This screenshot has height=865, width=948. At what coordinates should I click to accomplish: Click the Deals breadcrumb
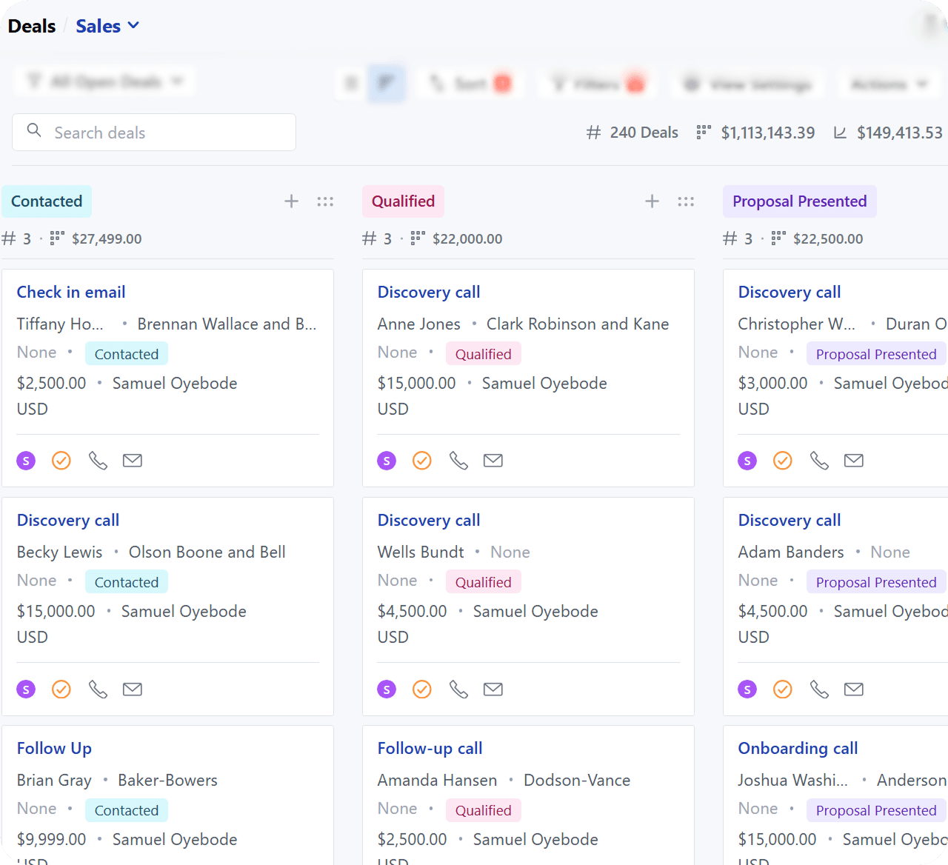click(x=32, y=26)
